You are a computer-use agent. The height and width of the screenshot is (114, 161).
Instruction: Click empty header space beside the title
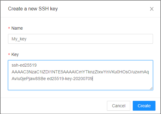(103, 9)
